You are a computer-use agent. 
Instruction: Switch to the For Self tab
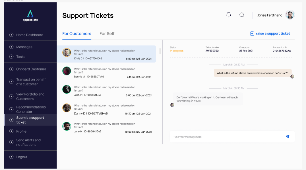click(x=107, y=34)
